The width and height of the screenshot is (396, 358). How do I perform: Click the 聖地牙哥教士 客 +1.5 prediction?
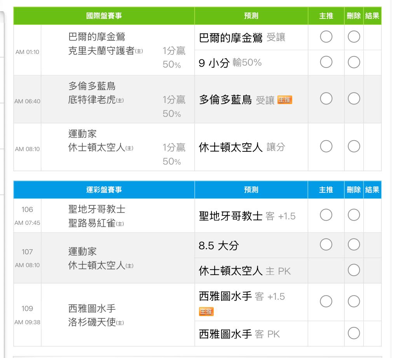[247, 216]
